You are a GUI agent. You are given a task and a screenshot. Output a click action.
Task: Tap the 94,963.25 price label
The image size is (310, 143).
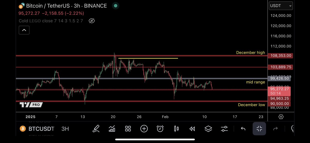[x=280, y=98]
